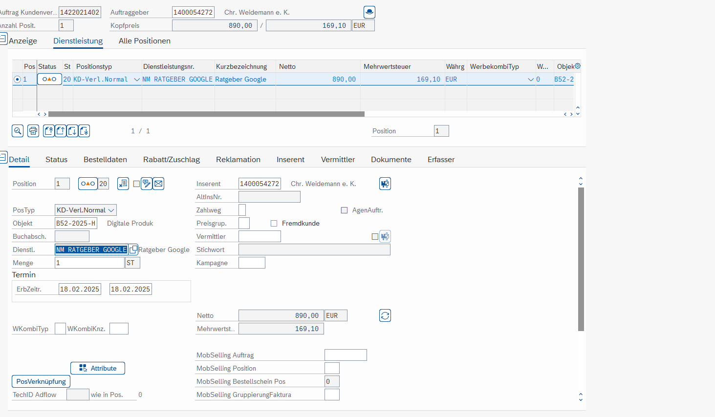
Task: Collapse the upper tabstrip via left toggle icon
Action: [x=3, y=38]
